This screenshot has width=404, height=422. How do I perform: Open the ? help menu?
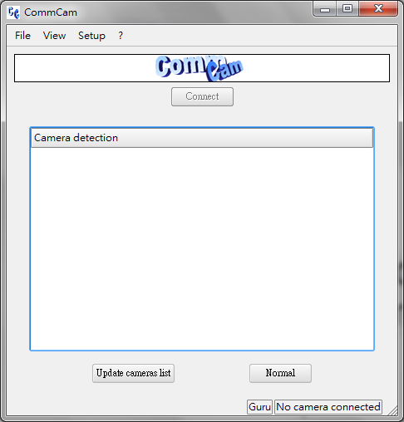pyautogui.click(x=121, y=36)
